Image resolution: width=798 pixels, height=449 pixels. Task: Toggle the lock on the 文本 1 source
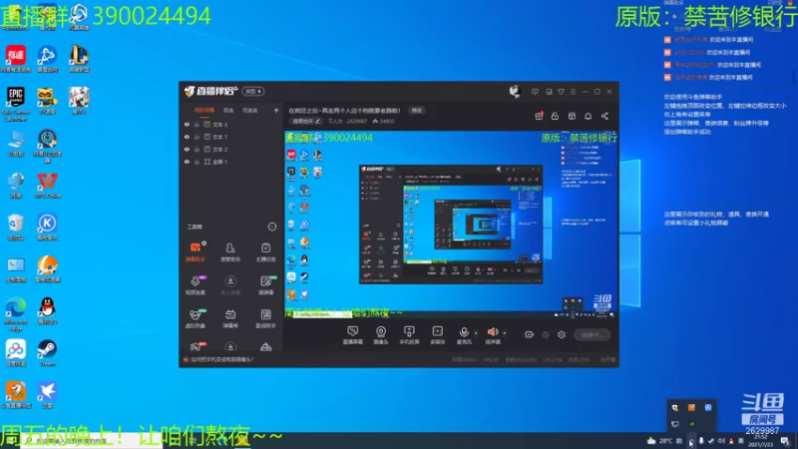click(x=197, y=137)
